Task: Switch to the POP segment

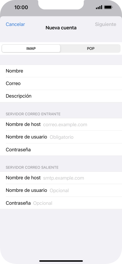Action: click(91, 48)
